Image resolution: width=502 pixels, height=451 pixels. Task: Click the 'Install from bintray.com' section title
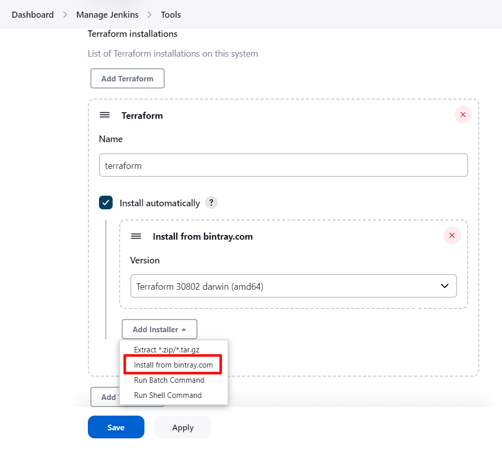pos(203,237)
